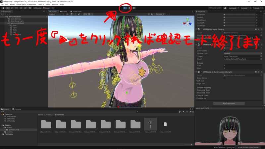Collapse VRM First Person script component
This screenshot has width=265, height=149.
pos(196,29)
